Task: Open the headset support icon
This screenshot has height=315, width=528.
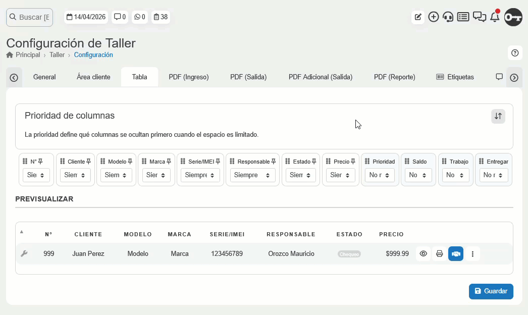Action: coord(448,17)
